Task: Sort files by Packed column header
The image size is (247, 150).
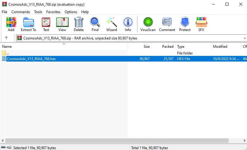Action: point(163,47)
